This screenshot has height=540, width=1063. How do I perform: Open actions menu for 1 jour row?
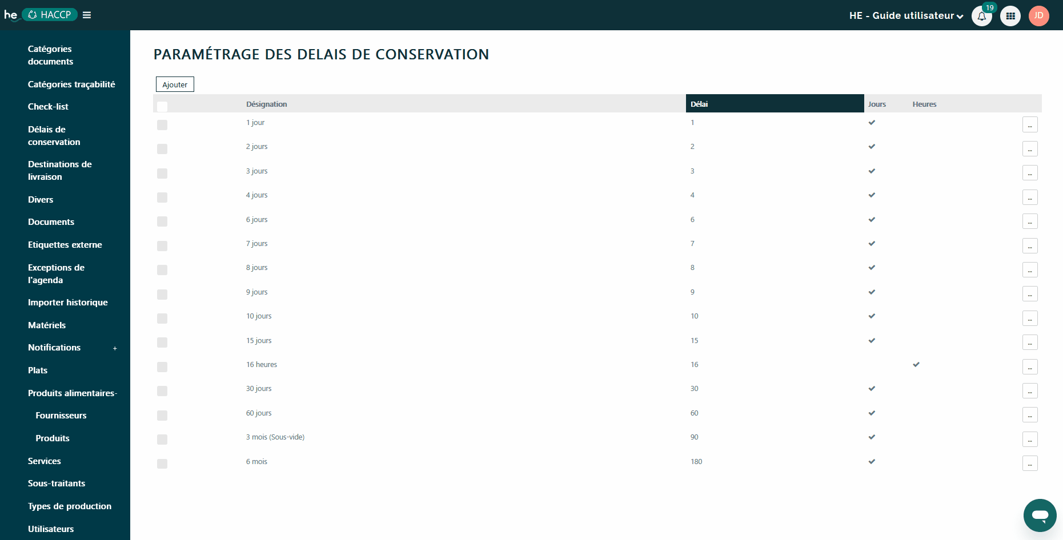click(1030, 124)
